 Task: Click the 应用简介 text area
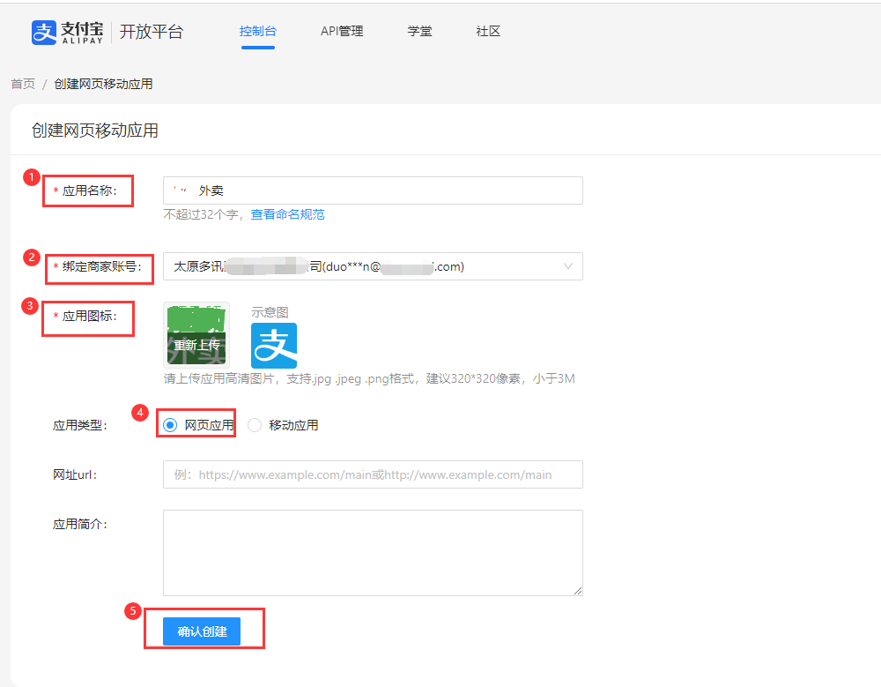pyautogui.click(x=373, y=553)
